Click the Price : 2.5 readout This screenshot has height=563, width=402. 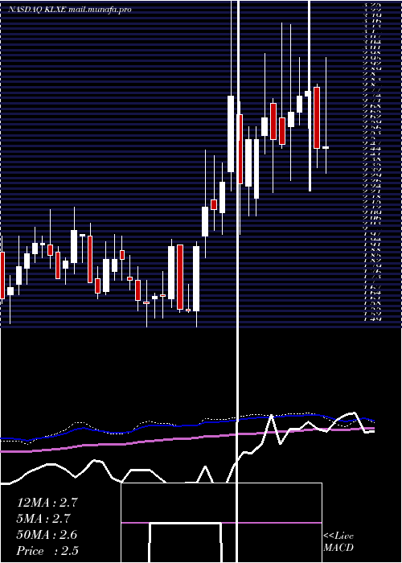pyautogui.click(x=47, y=551)
